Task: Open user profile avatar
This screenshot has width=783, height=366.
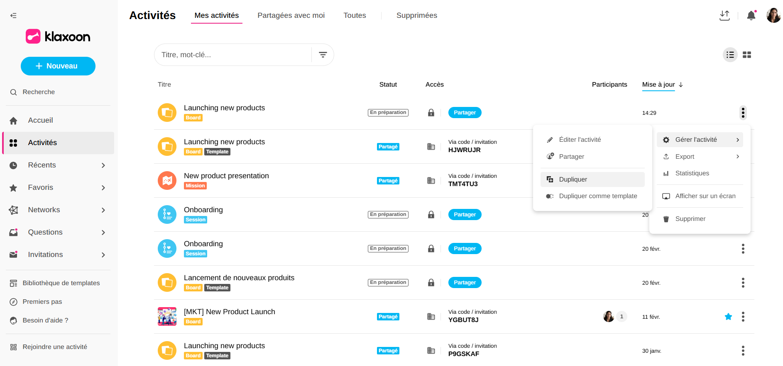Action: click(773, 16)
